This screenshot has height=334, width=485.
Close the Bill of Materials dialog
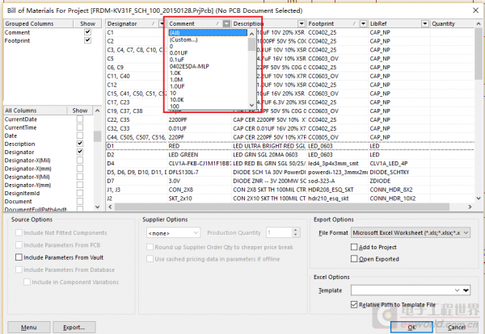pyautogui.click(x=476, y=10)
